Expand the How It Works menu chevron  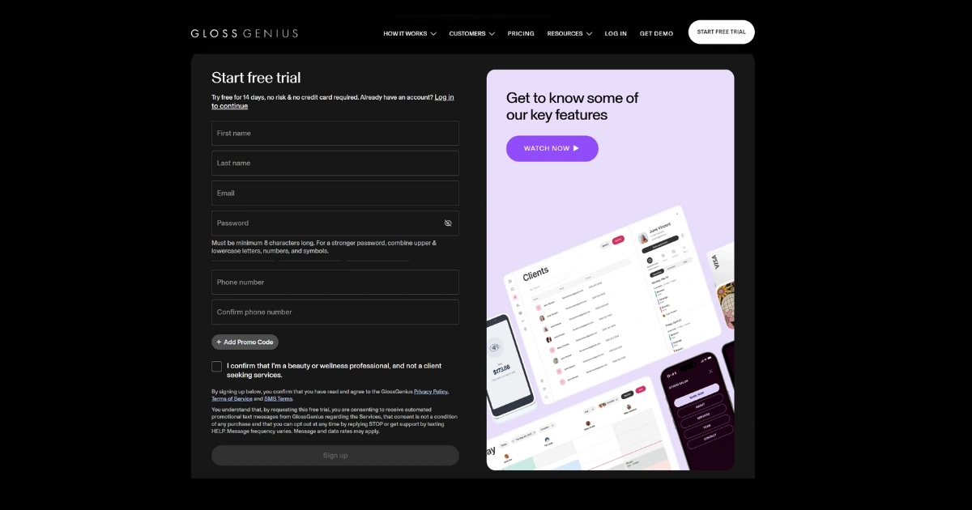433,34
